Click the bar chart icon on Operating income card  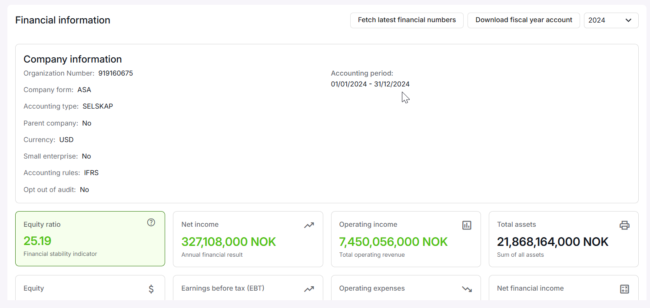[x=467, y=225]
